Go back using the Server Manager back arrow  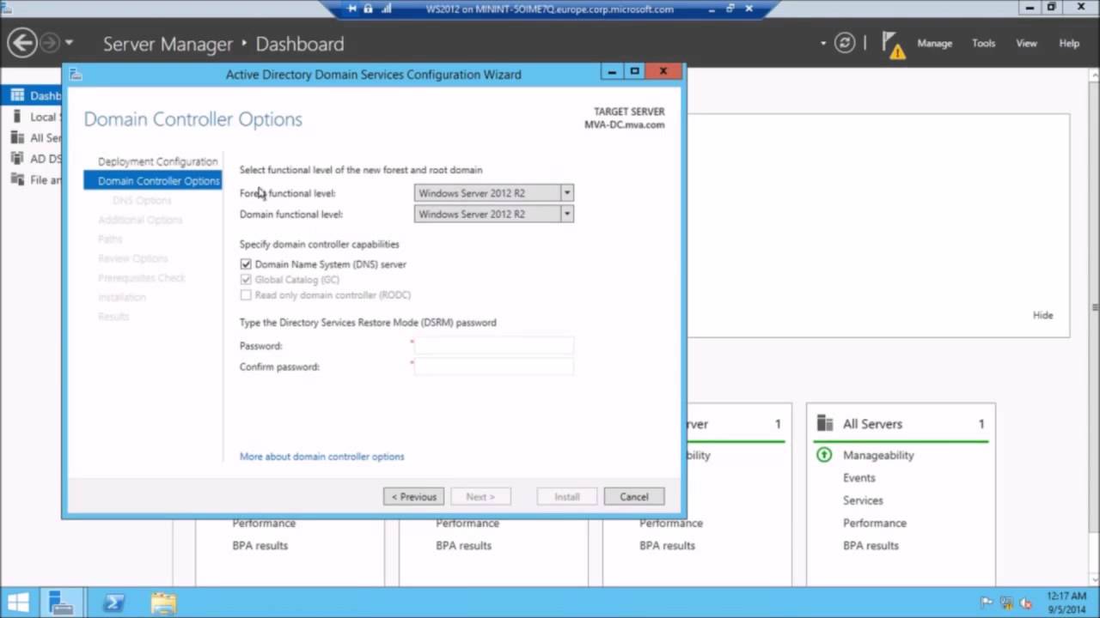pyautogui.click(x=22, y=43)
